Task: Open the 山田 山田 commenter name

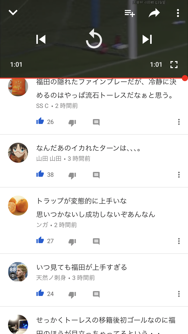Action: (x=49, y=159)
